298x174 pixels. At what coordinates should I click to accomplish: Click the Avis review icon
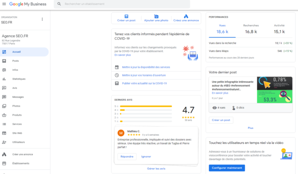pos(4,88)
